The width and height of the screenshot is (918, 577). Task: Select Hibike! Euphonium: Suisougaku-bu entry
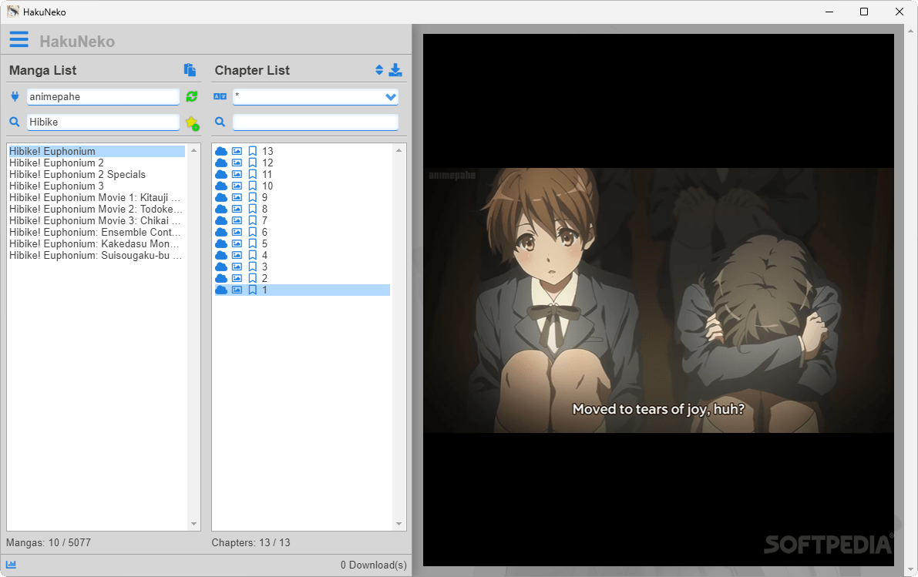(x=96, y=255)
